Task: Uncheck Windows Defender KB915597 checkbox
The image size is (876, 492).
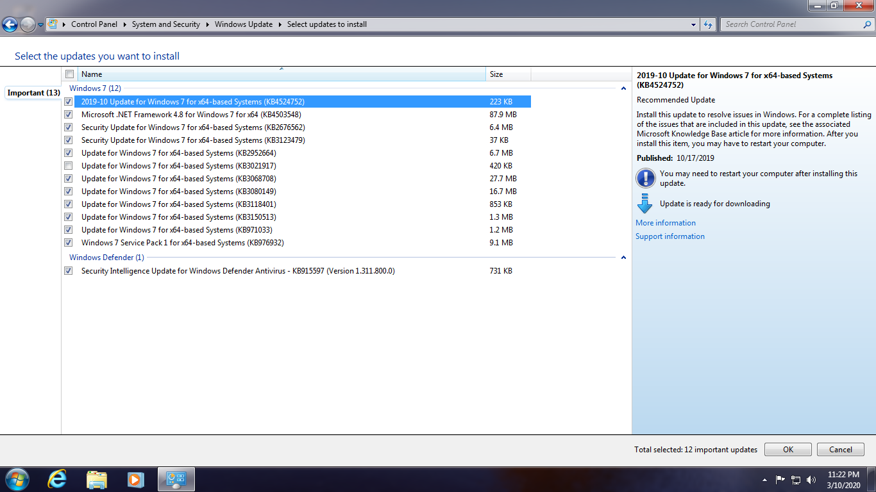Action: 69,271
